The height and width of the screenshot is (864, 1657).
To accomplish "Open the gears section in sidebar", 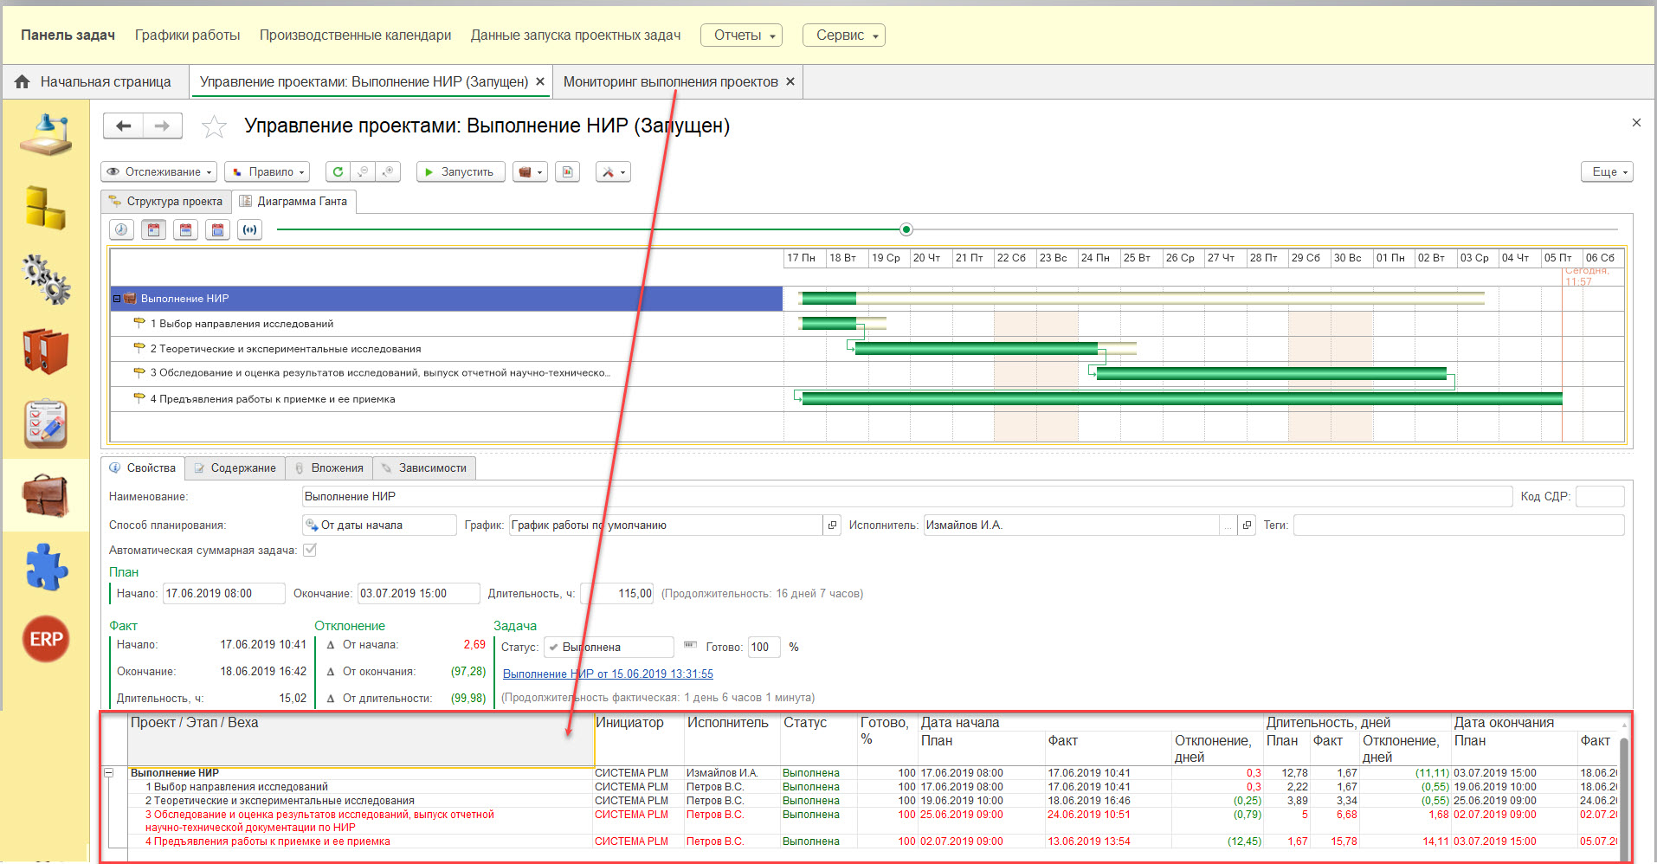I will 46,279.
